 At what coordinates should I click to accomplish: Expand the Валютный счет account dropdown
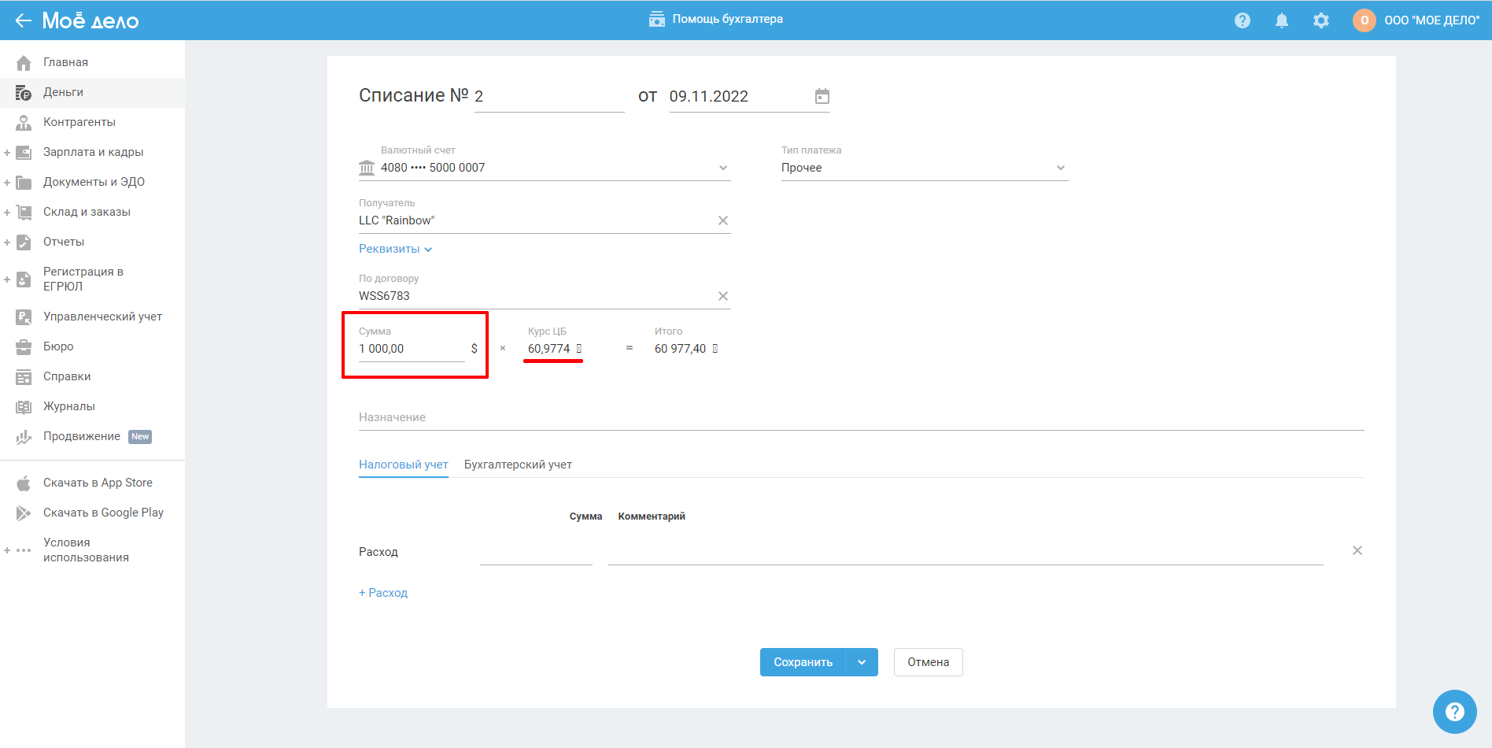pyautogui.click(x=722, y=168)
